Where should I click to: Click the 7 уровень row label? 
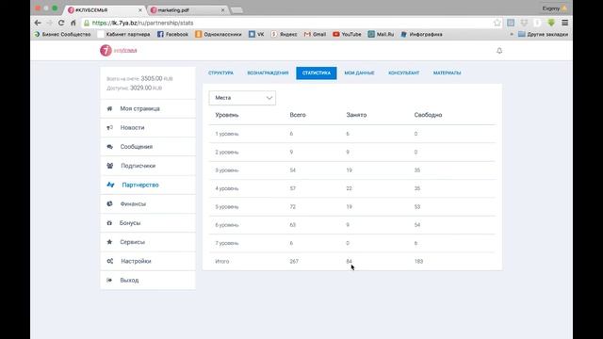pos(227,243)
